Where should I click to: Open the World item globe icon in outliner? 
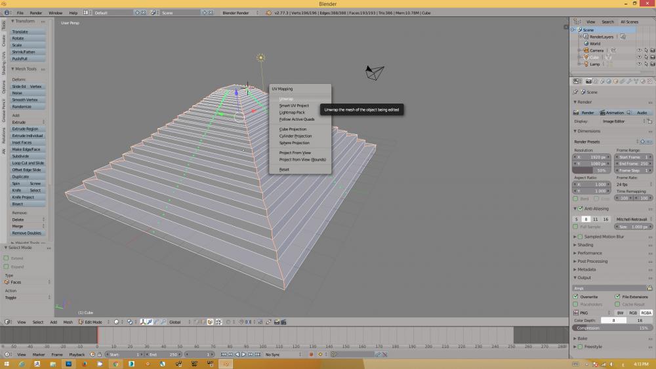click(x=586, y=44)
